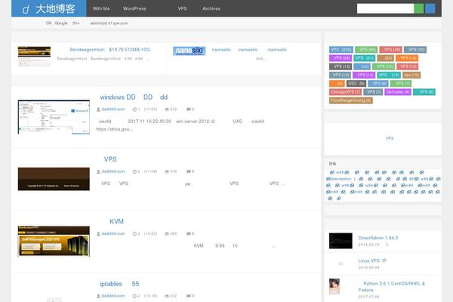The image size is (453, 302).
Task: Click author icon on the VPS post
Action: [x=98, y=171]
